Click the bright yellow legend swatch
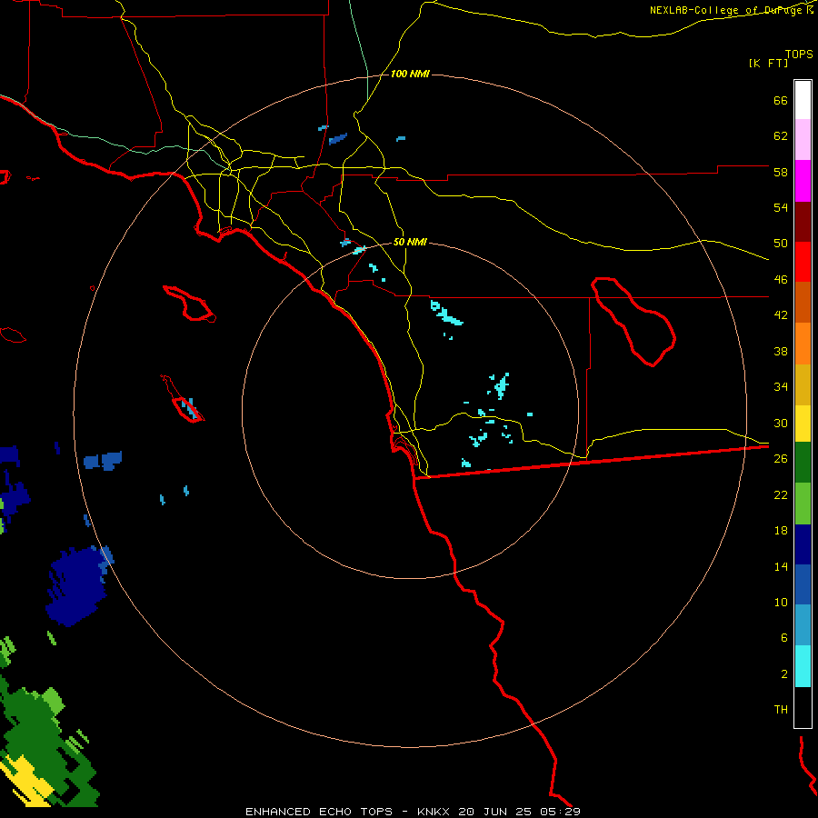 [x=803, y=424]
